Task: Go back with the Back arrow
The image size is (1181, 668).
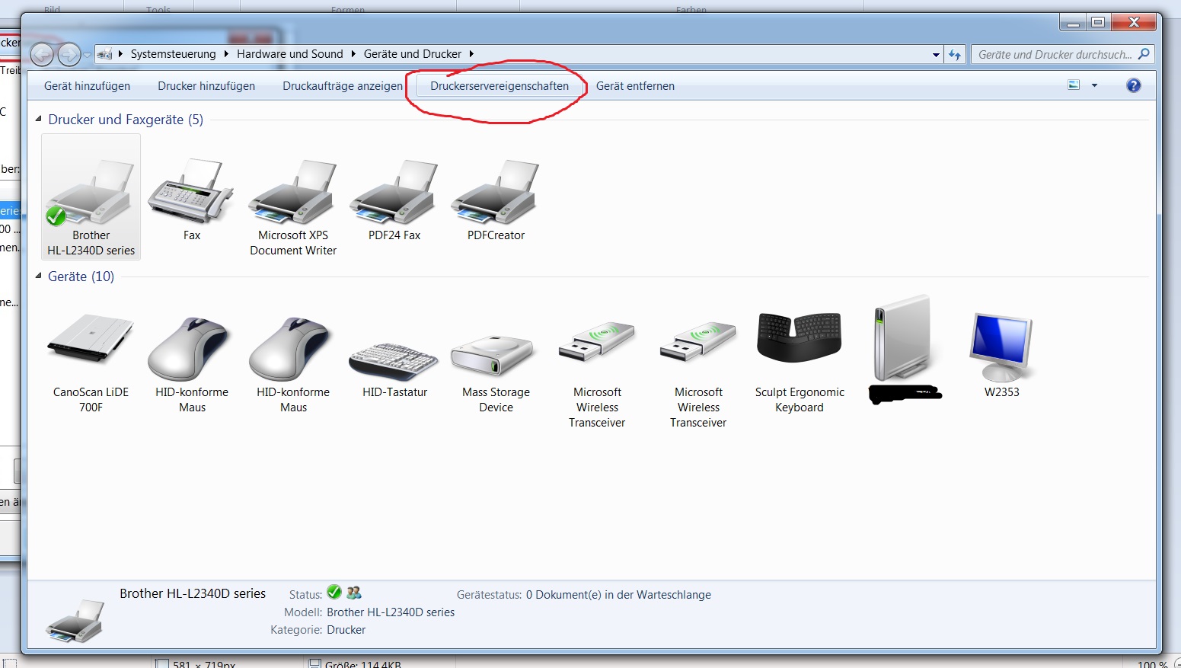Action: coord(43,54)
